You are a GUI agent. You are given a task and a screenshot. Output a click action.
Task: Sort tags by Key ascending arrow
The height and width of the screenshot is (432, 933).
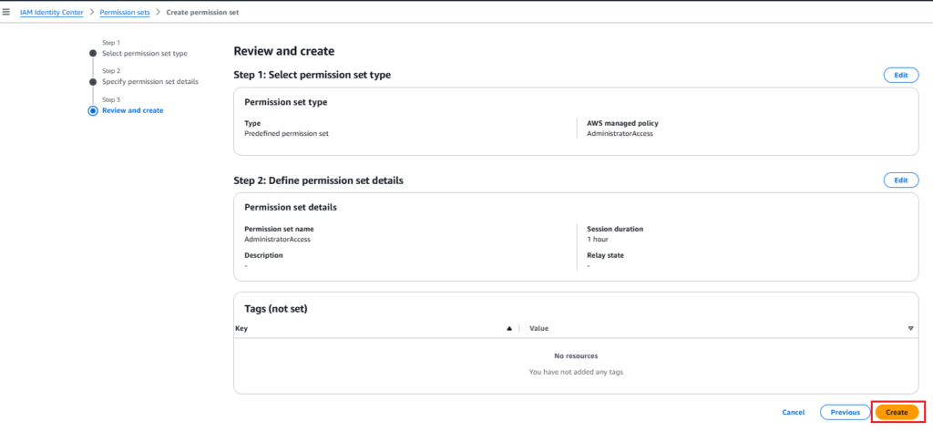tap(508, 328)
